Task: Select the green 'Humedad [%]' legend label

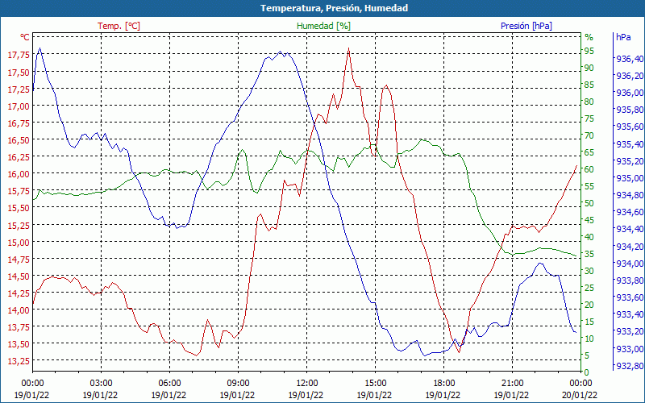Action: click(x=324, y=26)
